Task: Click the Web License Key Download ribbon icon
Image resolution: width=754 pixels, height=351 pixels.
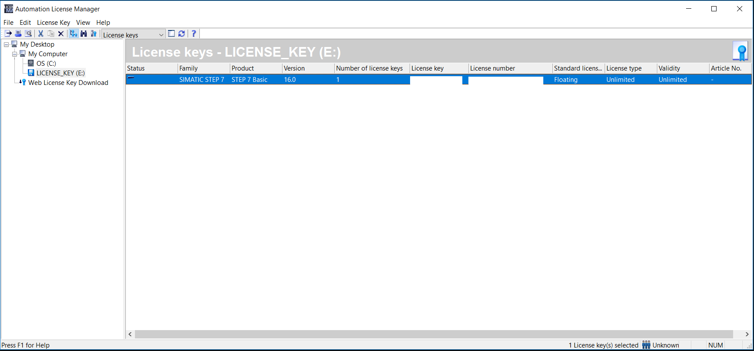Action: point(23,82)
